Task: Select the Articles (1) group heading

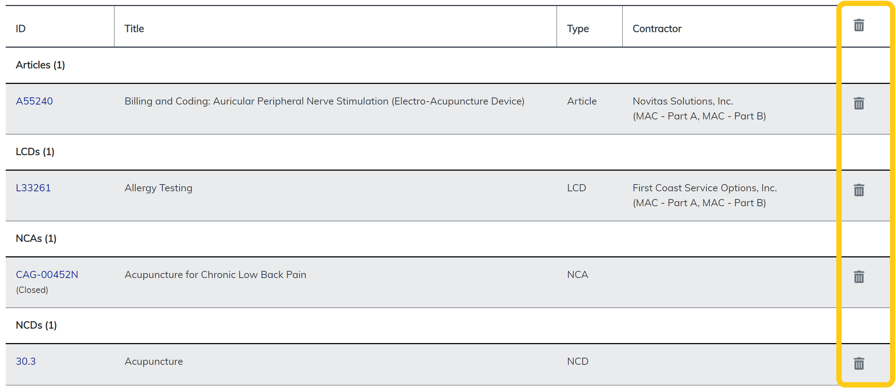Action: click(40, 65)
